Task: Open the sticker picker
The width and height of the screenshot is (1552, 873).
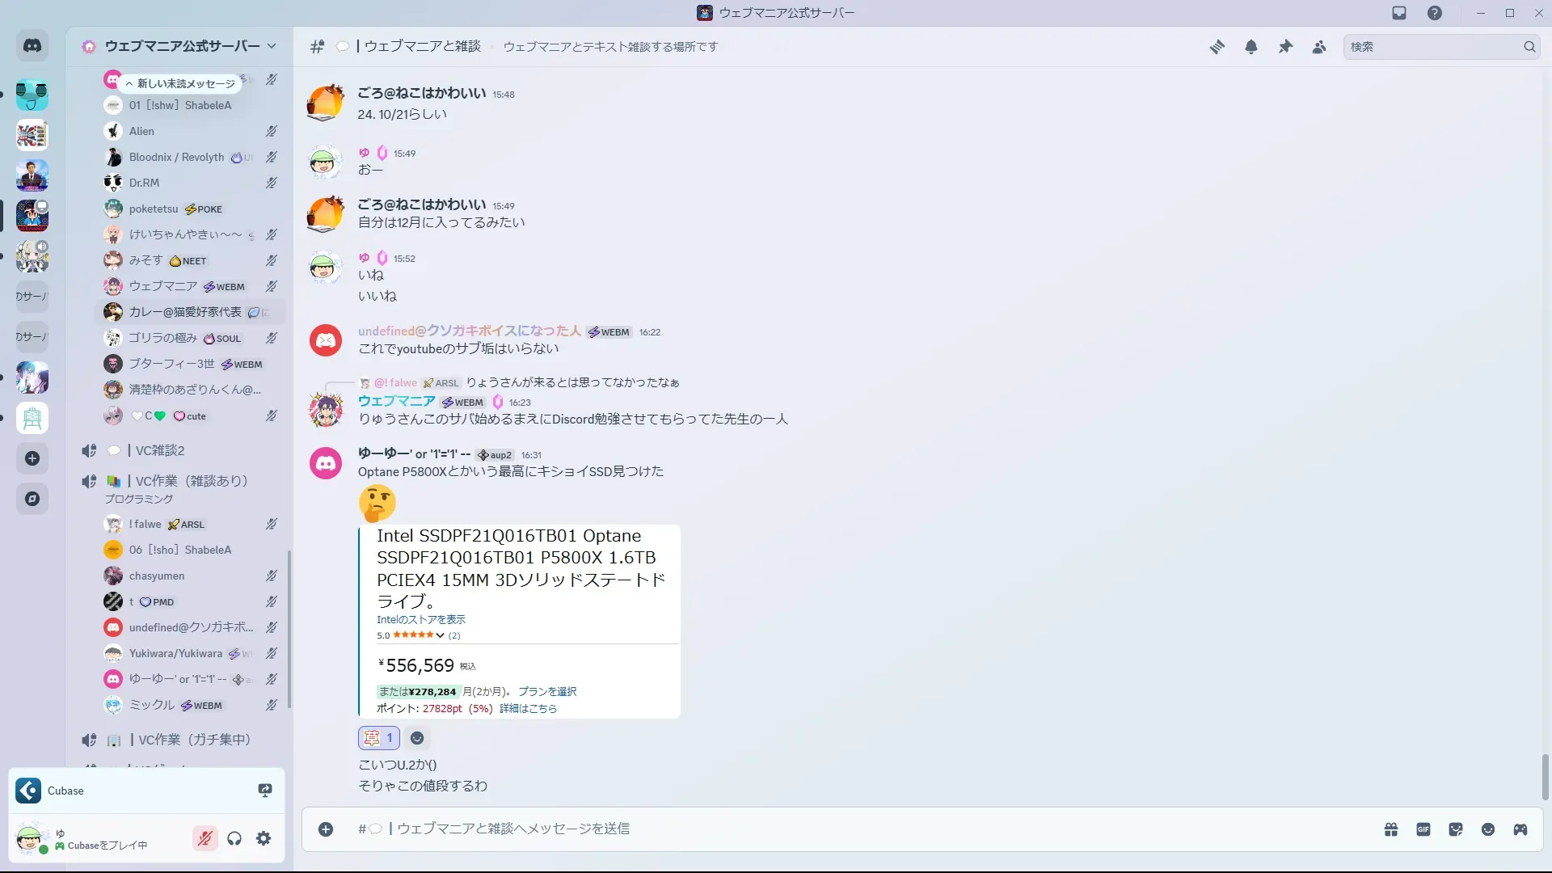Action: pos(1456,829)
